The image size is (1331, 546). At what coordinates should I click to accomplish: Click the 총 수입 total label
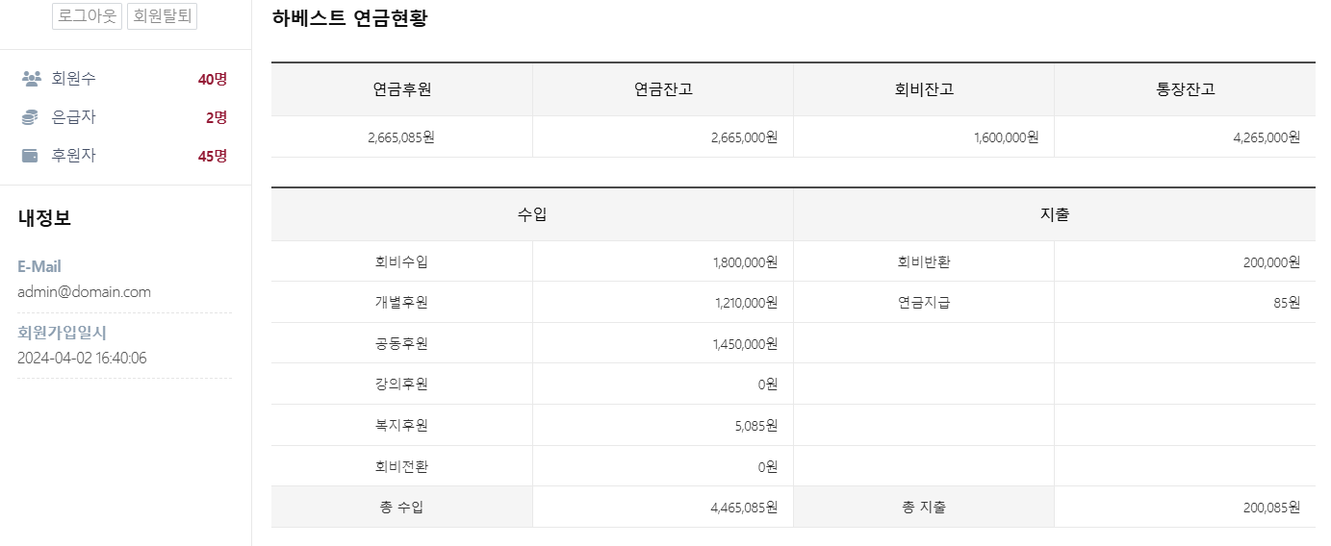pos(401,507)
